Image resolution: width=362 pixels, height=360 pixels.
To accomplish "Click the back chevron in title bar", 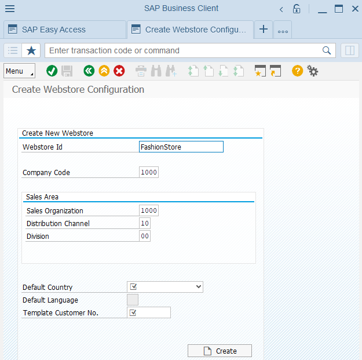I will [x=281, y=9].
